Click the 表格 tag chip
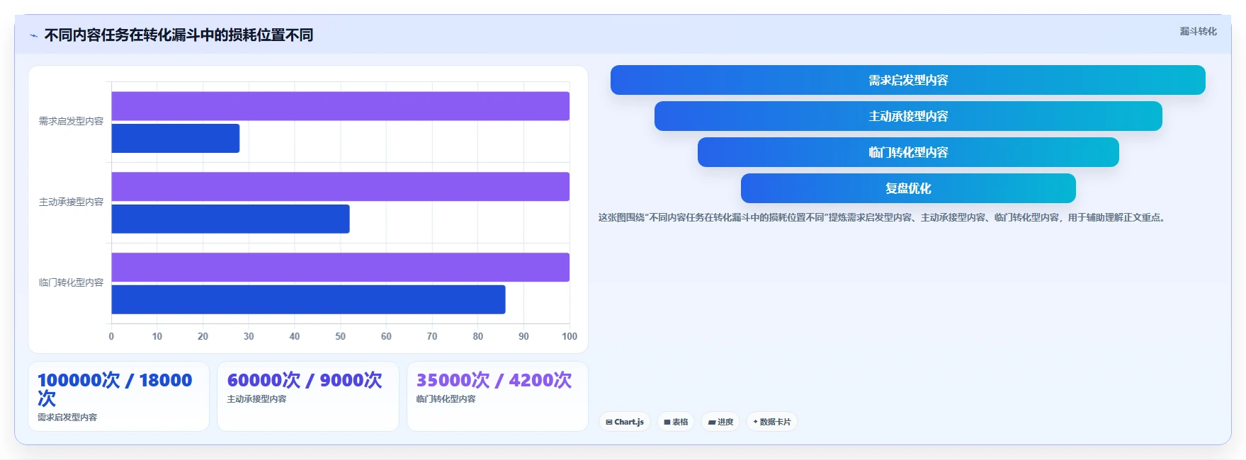This screenshot has height=460, width=1246. point(676,422)
